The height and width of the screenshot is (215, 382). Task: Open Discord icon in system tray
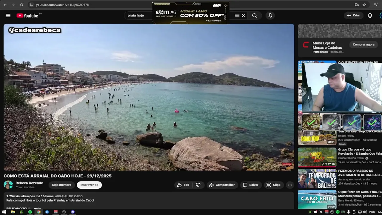click(315, 212)
